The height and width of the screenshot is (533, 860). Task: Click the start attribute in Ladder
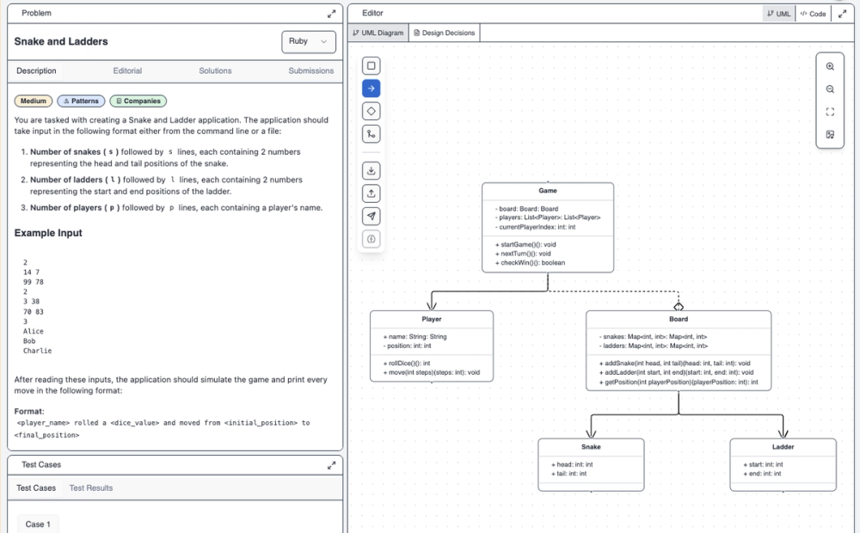763,464
